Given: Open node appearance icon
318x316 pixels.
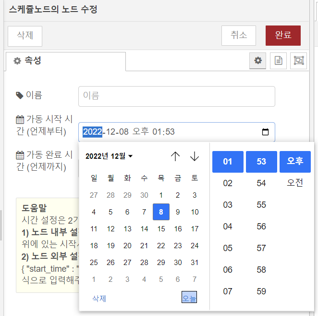Looking at the screenshot, I should [299, 61].
